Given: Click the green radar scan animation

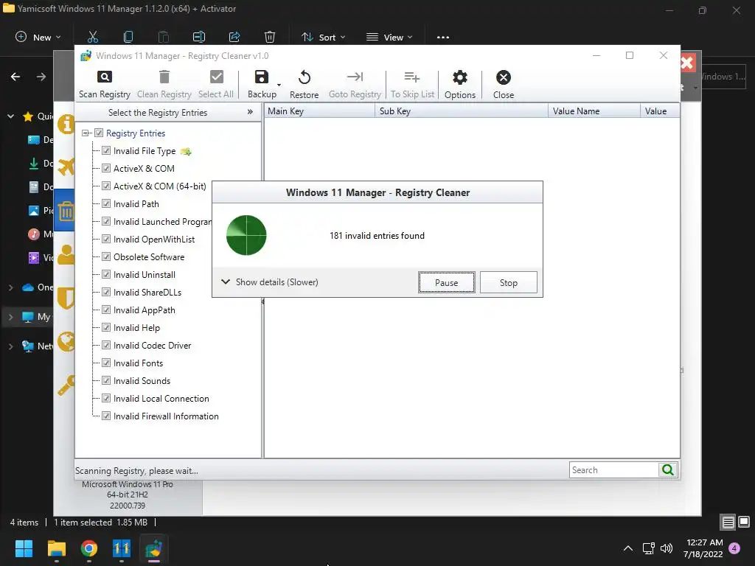Looking at the screenshot, I should [x=246, y=235].
